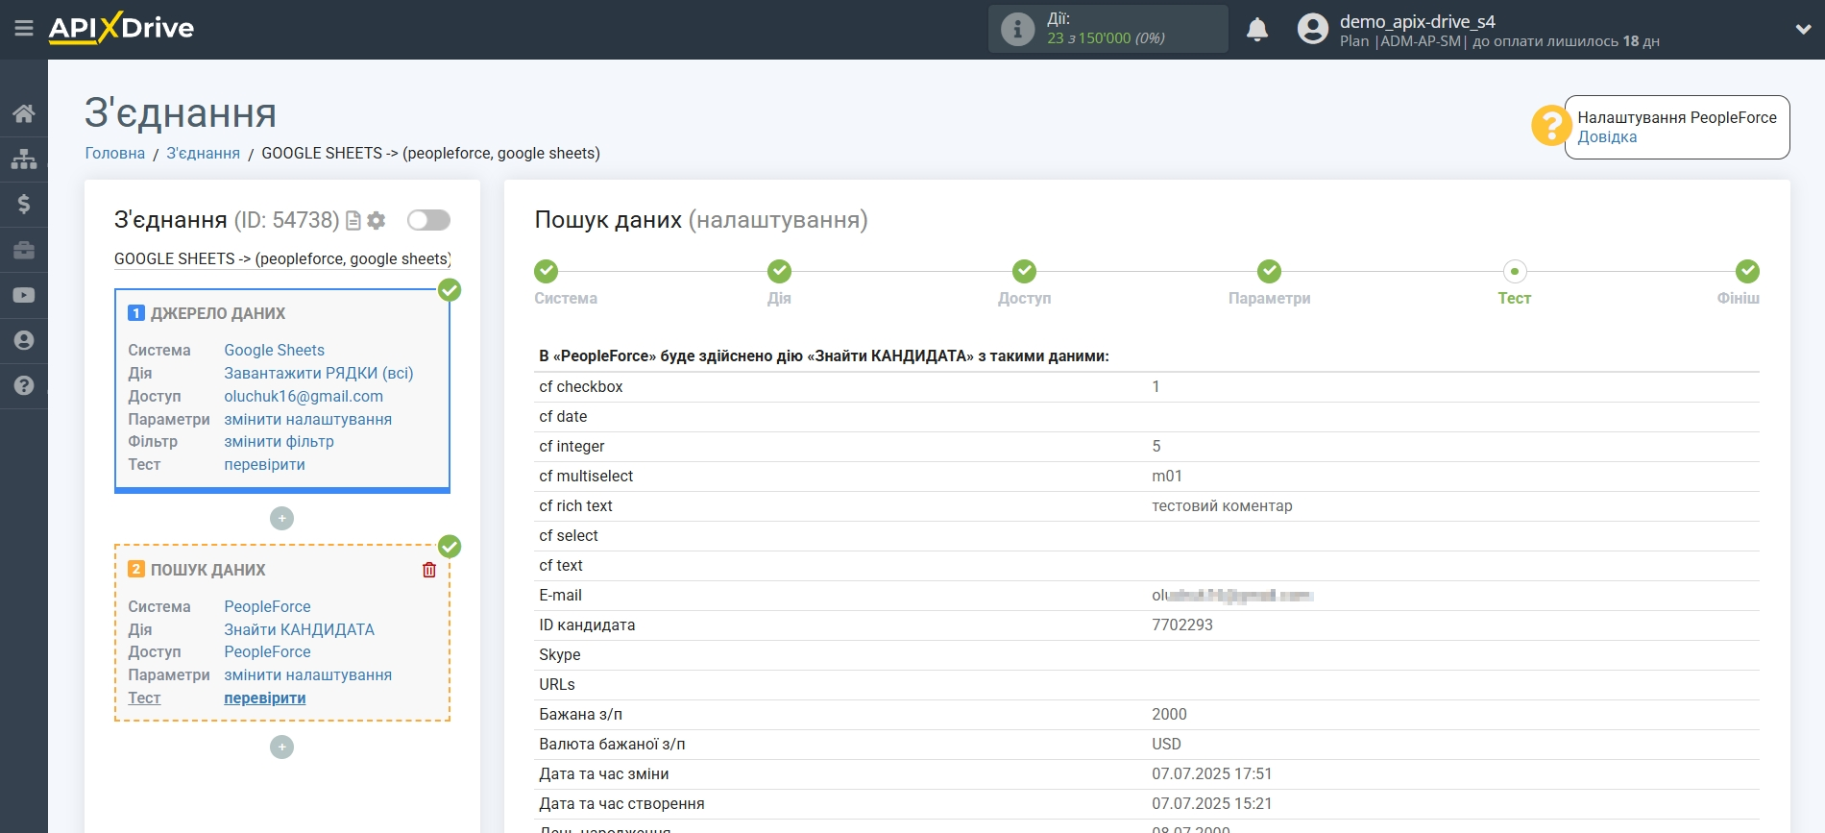
Task: Open the help question sidebar icon
Action: (x=24, y=385)
